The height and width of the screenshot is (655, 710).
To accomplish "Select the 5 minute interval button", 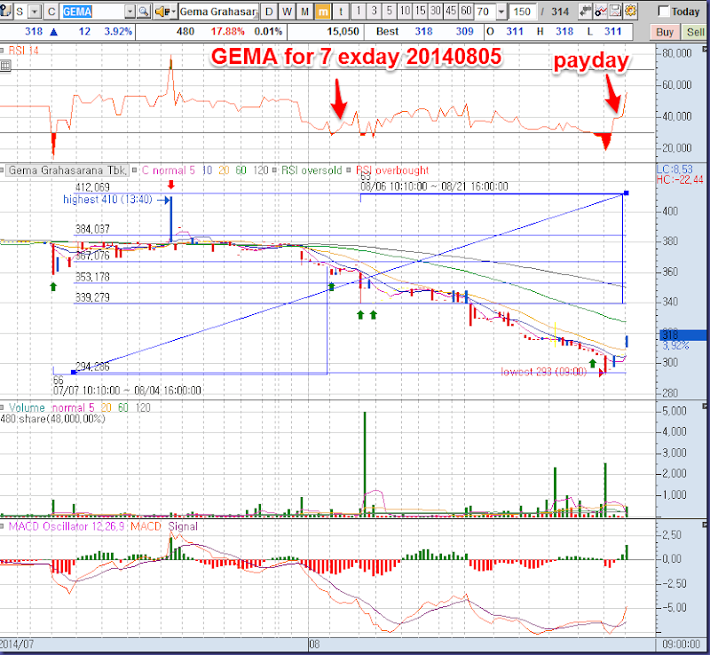I will (x=390, y=11).
